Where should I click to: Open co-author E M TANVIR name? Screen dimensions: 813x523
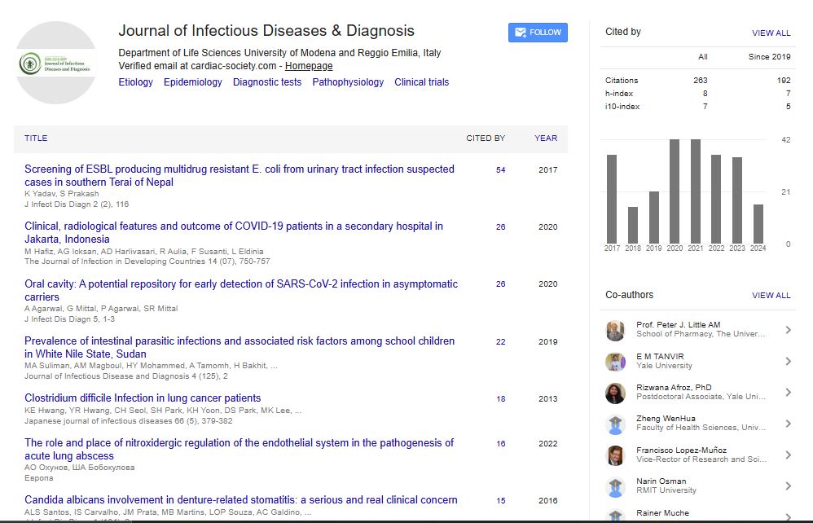pyautogui.click(x=660, y=356)
